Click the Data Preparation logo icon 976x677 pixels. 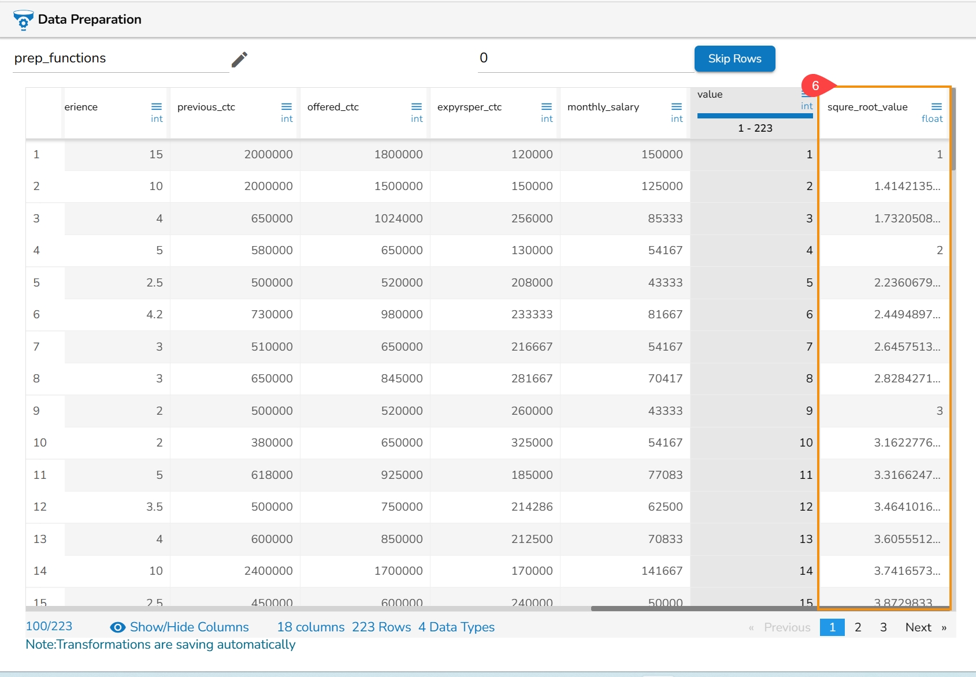[x=23, y=20]
